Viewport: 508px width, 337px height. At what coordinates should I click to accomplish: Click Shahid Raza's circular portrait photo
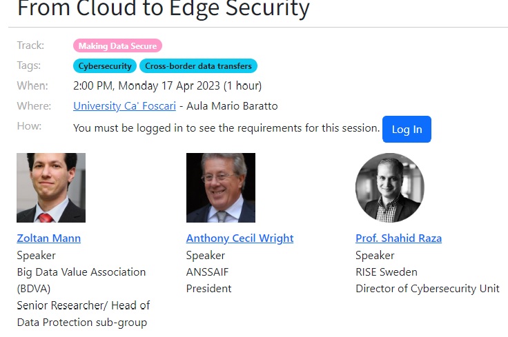(390, 187)
